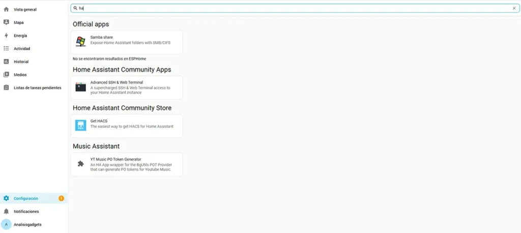Open the Analisisgadgets user profile
The width and height of the screenshot is (521, 233).
click(34, 224)
